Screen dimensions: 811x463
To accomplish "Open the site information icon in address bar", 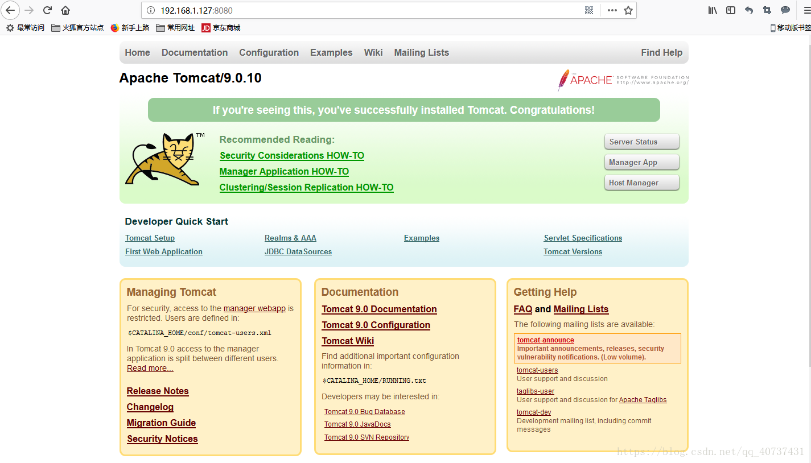I will click(151, 10).
